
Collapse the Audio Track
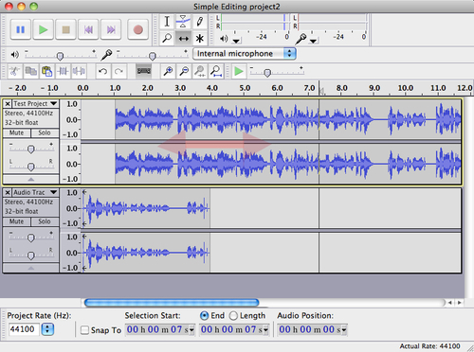(31, 268)
